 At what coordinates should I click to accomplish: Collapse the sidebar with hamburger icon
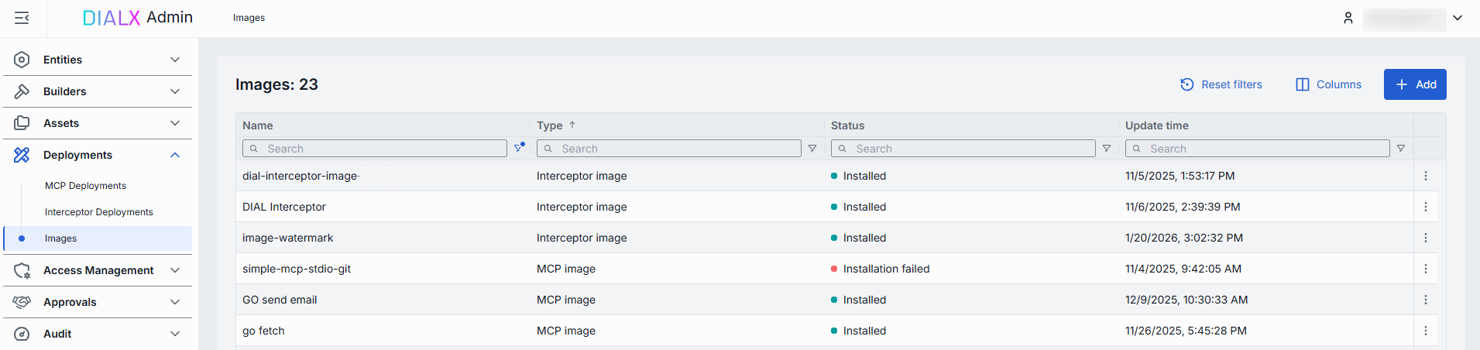(22, 18)
